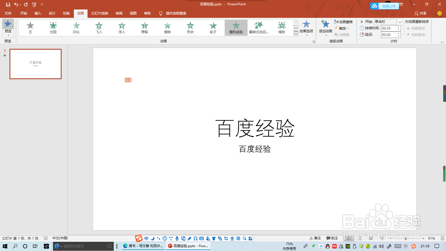The image size is (446, 251).
Task: Open the 开始 start timing combo box
Action: (388, 22)
